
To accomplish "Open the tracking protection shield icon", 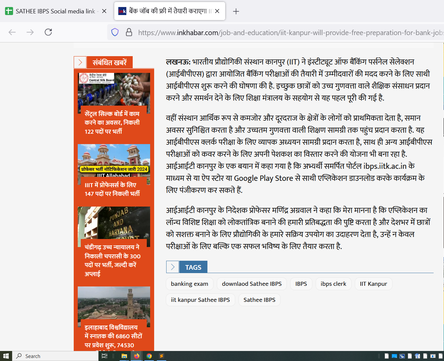I will click(115, 32).
